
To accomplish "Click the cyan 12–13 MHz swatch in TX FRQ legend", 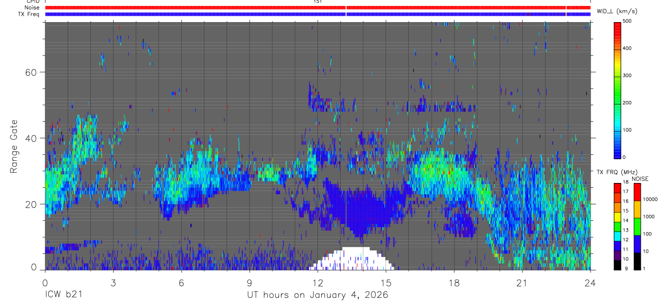I will tap(617, 236).
